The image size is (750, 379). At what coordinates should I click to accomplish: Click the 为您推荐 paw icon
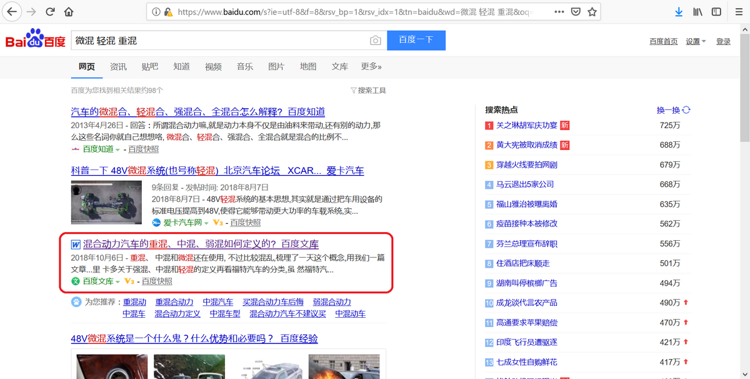click(x=76, y=302)
